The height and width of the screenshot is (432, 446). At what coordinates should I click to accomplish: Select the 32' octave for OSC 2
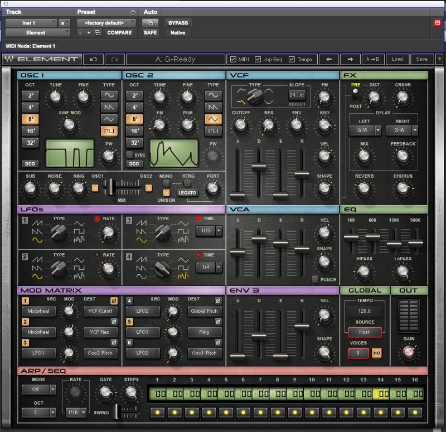tap(134, 143)
